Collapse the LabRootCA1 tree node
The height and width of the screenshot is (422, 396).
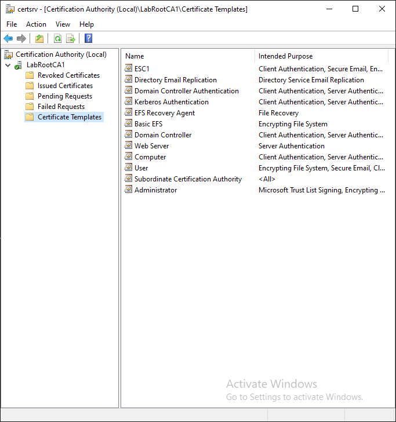pos(8,65)
